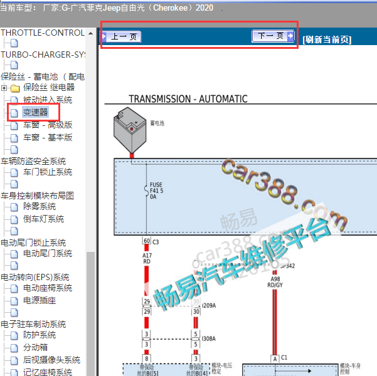Click the 刷新当前页 refresh link
Viewport: 377px width, 376px height.
[327, 39]
